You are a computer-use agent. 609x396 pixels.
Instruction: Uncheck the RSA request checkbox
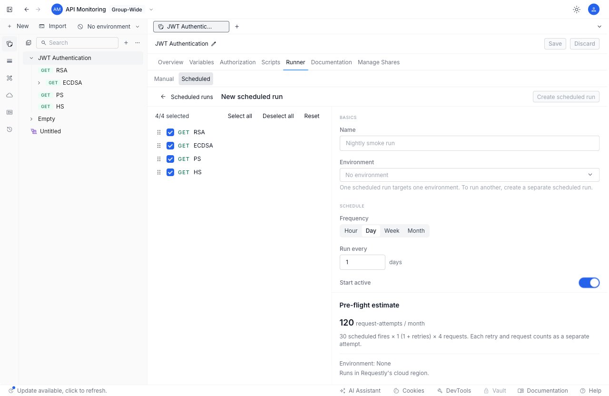[170, 132]
